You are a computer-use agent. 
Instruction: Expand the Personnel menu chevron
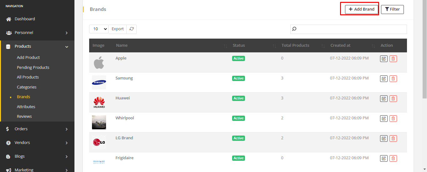tap(67, 33)
